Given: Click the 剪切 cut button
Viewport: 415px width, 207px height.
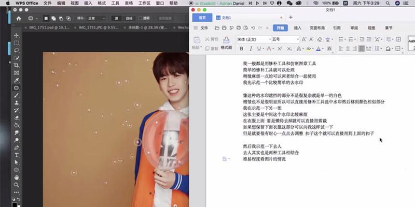Looking at the screenshot, I should 212,39.
